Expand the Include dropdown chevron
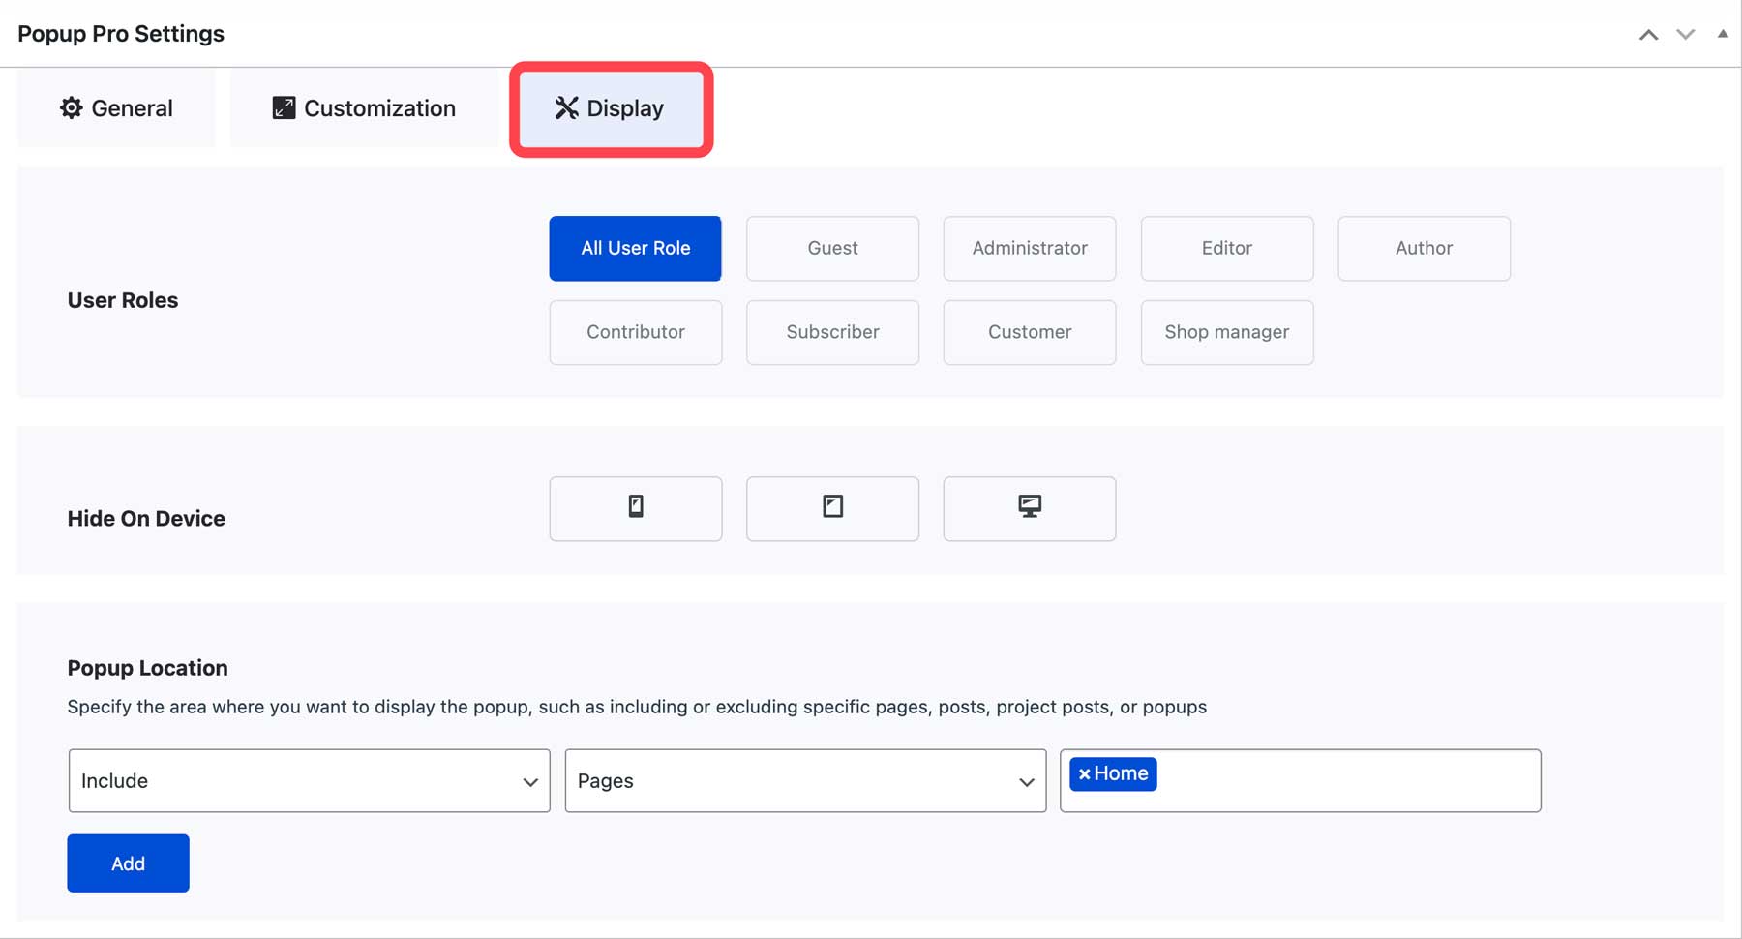The height and width of the screenshot is (939, 1742). point(530,780)
